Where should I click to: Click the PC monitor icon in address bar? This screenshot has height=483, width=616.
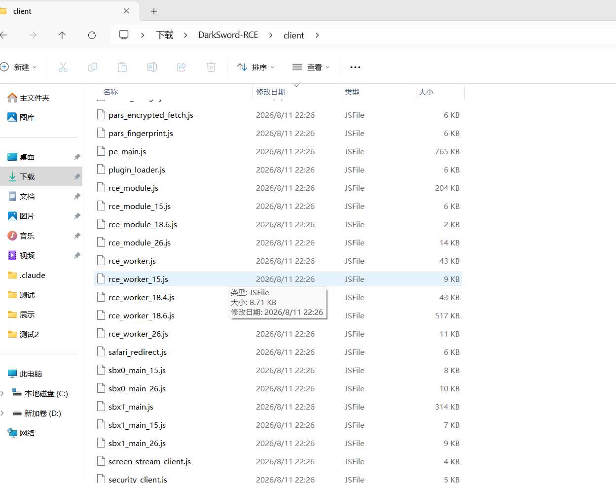point(124,35)
